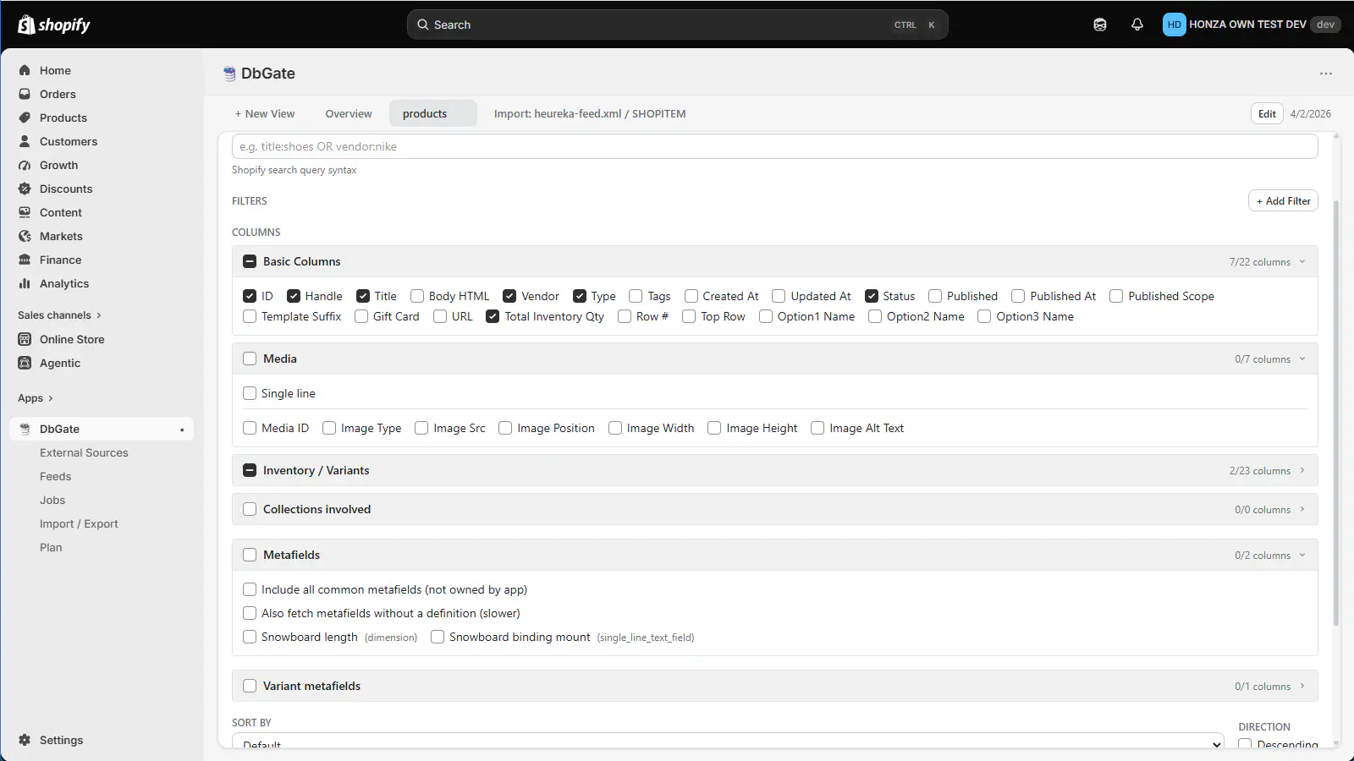1354x761 pixels.
Task: Switch to the Overview tab
Action: click(349, 113)
